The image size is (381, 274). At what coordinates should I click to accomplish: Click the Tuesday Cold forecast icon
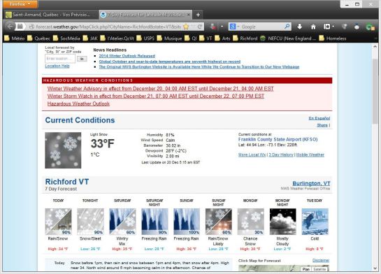315,222
